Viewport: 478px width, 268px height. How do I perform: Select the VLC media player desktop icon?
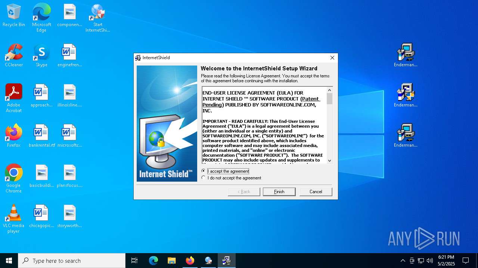point(14,219)
